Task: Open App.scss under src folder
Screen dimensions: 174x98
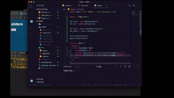Action: tap(46, 54)
